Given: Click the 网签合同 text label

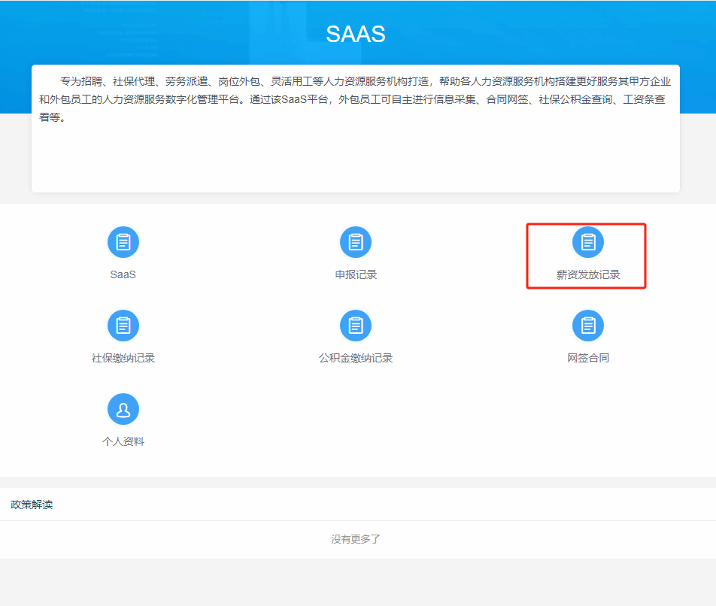Looking at the screenshot, I should (588, 358).
